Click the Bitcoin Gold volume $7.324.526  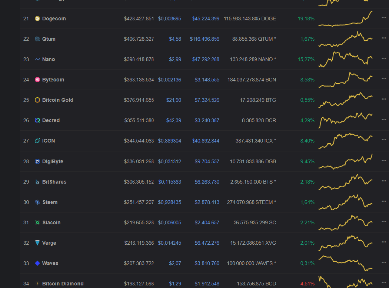(207, 100)
